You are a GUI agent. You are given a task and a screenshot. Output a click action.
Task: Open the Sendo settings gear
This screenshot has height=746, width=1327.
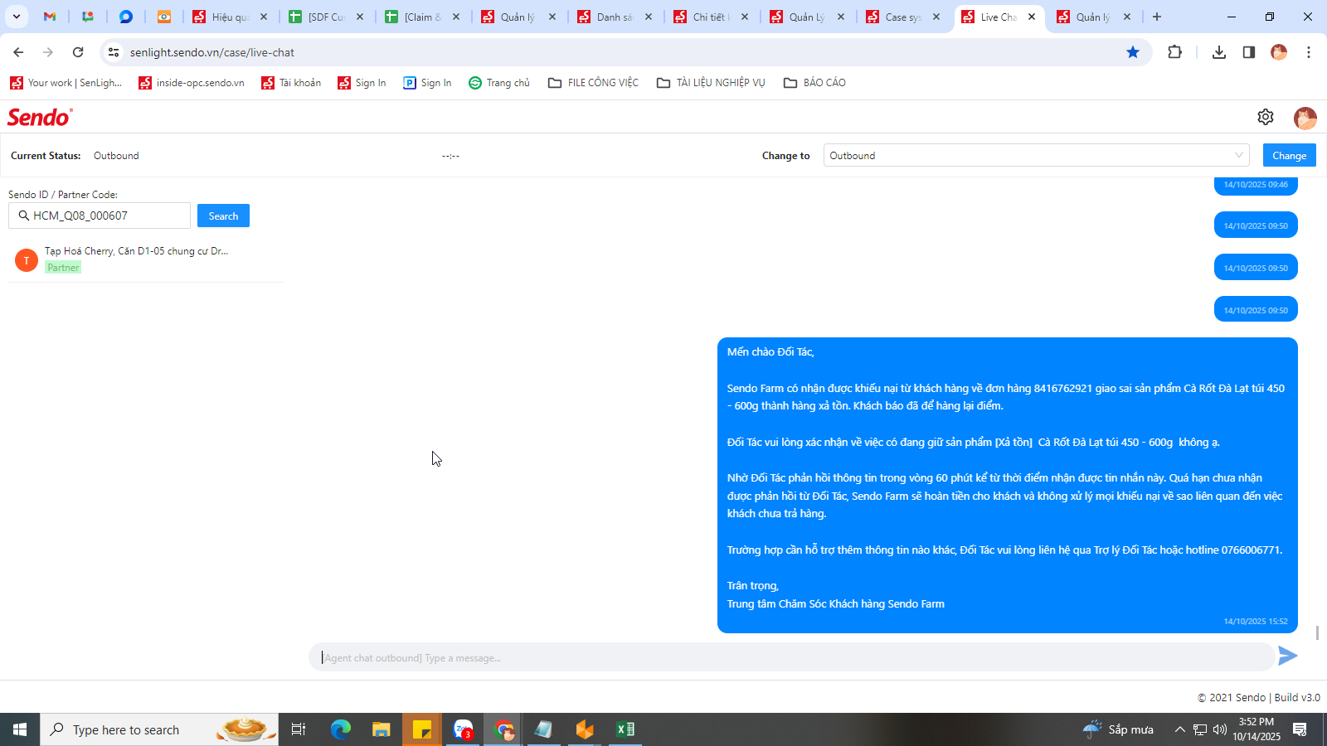[1265, 117]
